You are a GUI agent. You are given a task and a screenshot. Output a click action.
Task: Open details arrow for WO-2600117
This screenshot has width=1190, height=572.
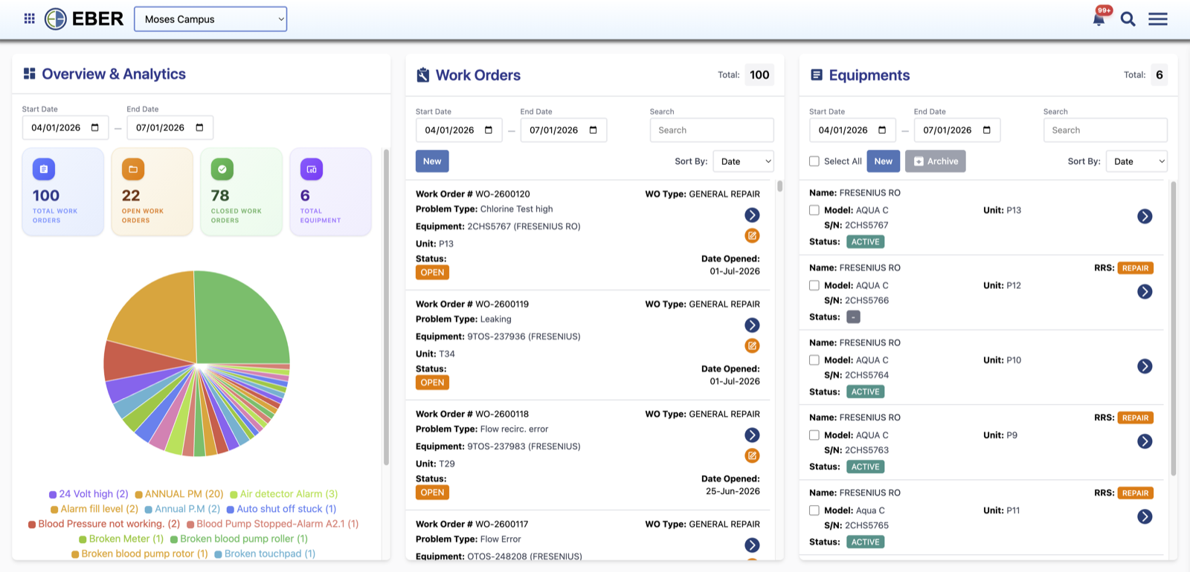coord(752,545)
